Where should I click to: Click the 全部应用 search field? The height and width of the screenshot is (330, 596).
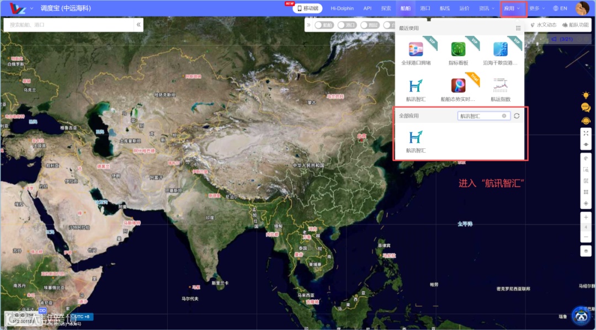click(484, 116)
